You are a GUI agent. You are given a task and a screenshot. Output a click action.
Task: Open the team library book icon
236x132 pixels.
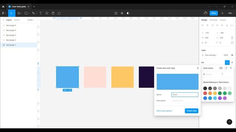[x=221, y=68]
